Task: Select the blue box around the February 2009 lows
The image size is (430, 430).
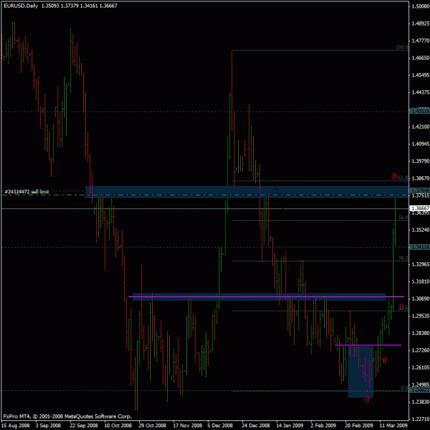Action: pyautogui.click(x=361, y=372)
